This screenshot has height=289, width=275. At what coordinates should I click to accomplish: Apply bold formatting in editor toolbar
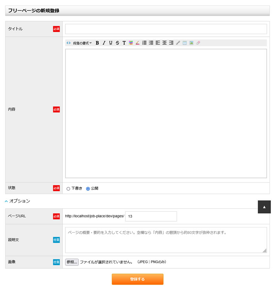pyautogui.click(x=97, y=43)
